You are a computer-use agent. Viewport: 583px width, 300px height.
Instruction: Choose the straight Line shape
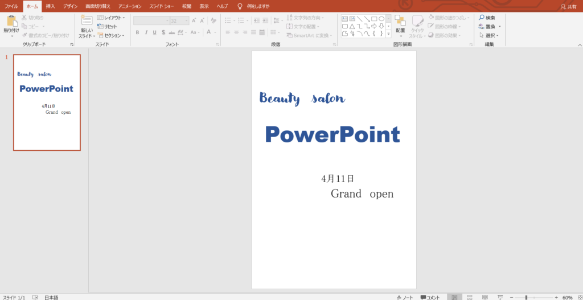[x=359, y=19]
